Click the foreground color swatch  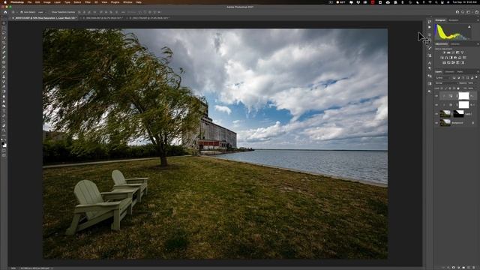tap(3, 143)
